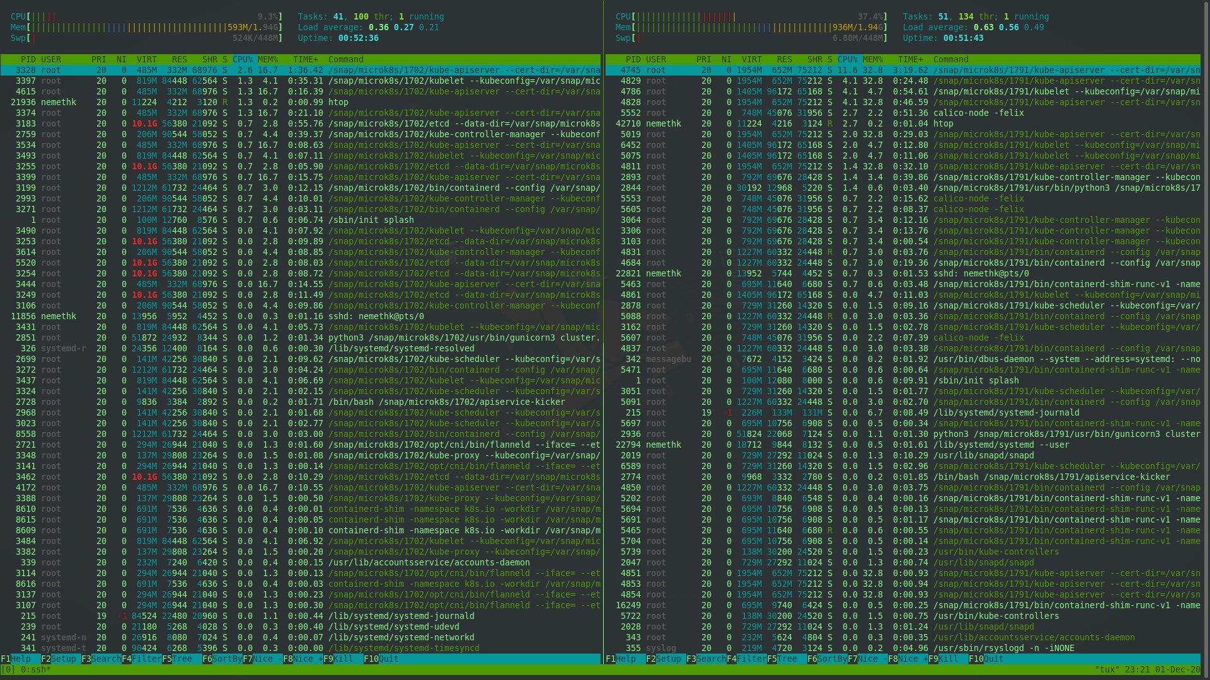
Task: Click the TIME+ column header
Action: 306,59
